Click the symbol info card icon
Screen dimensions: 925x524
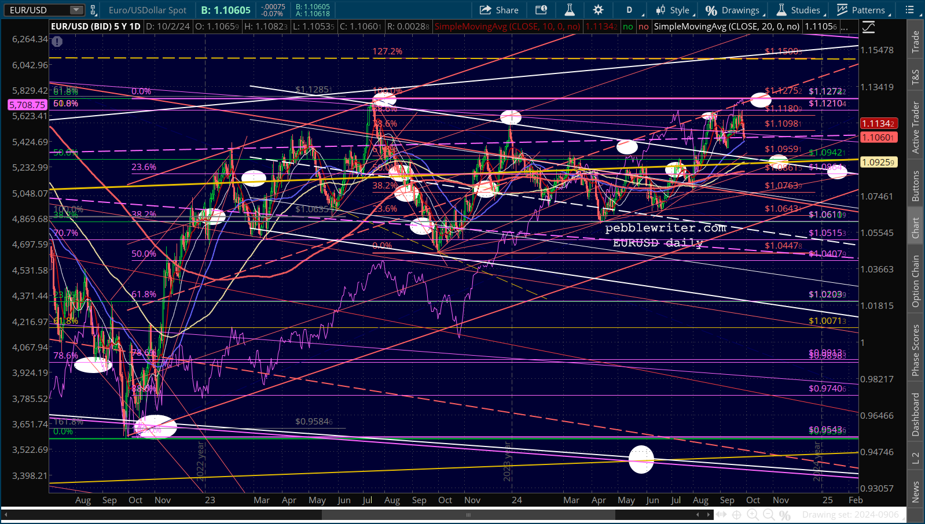pos(541,10)
